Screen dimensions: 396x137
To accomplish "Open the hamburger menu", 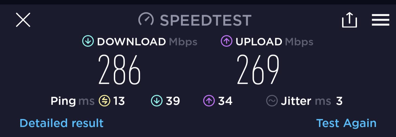I will (x=381, y=20).
